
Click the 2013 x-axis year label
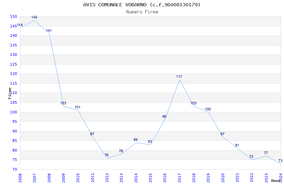pos(121,178)
